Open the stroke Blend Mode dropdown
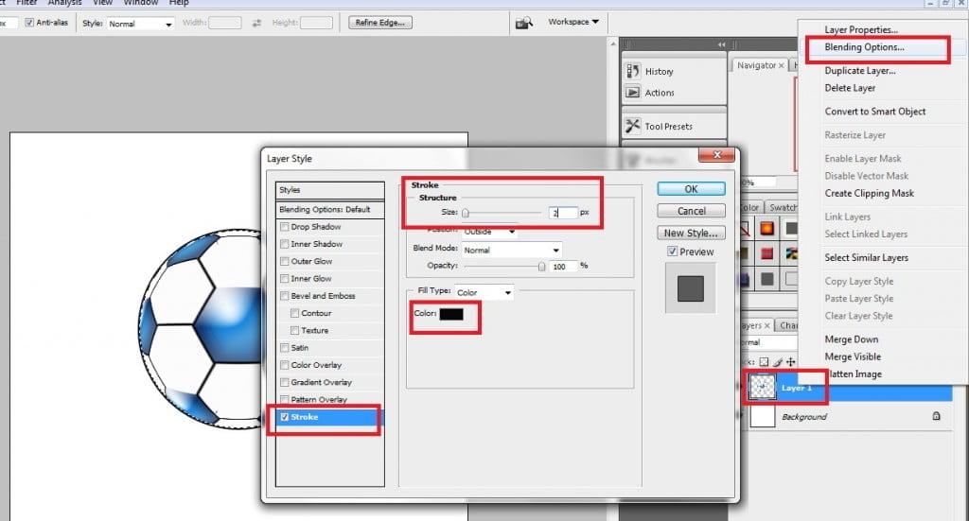Image resolution: width=969 pixels, height=521 pixels. point(511,250)
